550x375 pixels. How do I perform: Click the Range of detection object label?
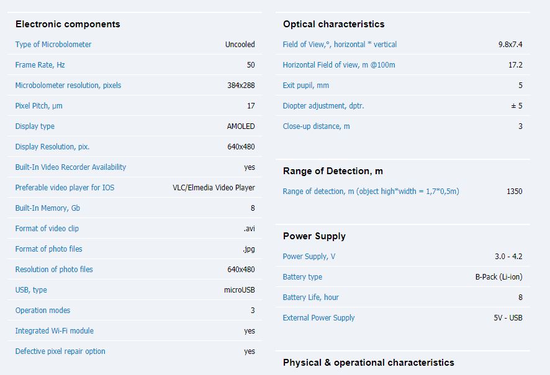coord(371,192)
